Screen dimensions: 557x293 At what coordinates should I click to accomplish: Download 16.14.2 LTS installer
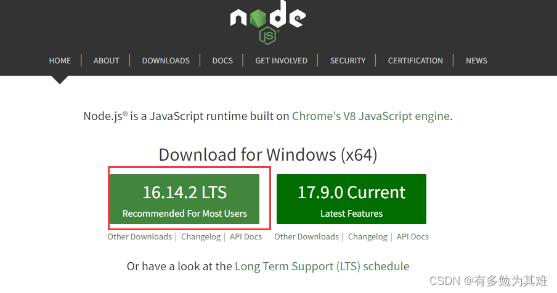[184, 199]
